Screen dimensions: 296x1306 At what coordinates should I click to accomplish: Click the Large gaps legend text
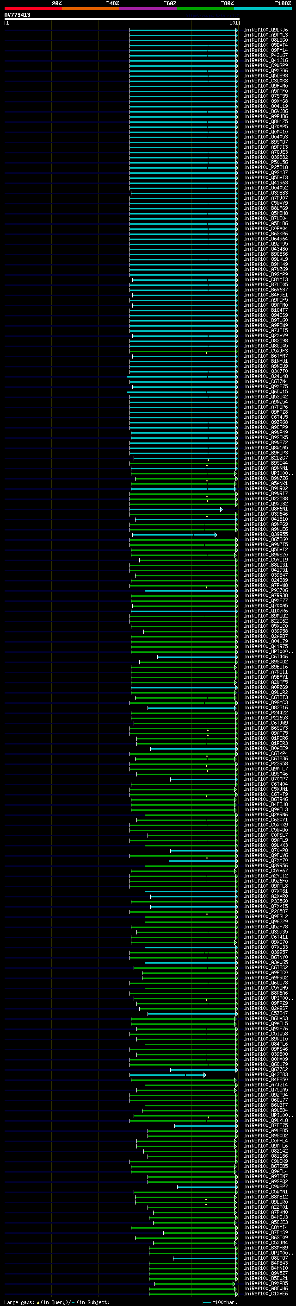click(x=57, y=1302)
